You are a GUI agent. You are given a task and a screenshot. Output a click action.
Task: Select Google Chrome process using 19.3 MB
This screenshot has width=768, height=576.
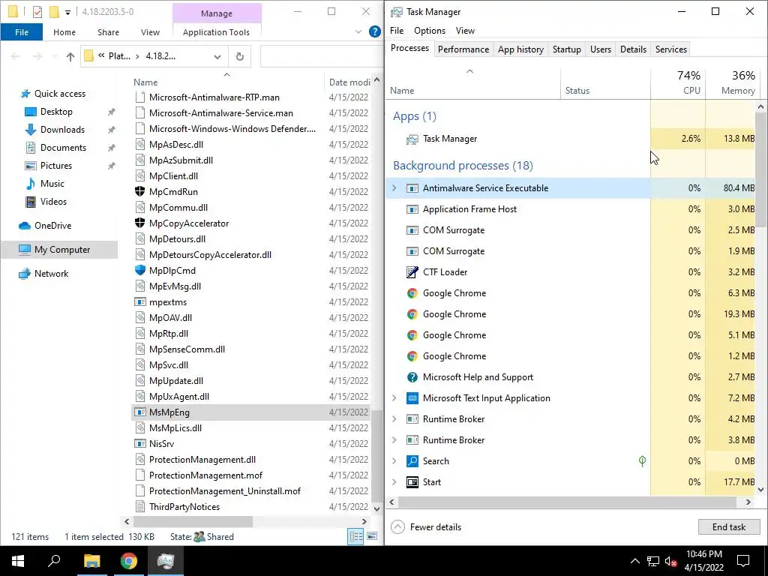(x=570, y=314)
